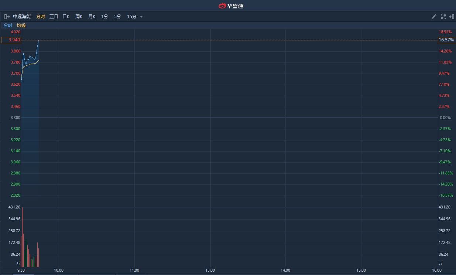Select the 月K monthly candlestick tab

tap(92, 17)
